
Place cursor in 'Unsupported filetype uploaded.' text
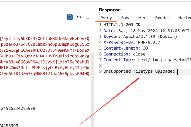(140, 71)
